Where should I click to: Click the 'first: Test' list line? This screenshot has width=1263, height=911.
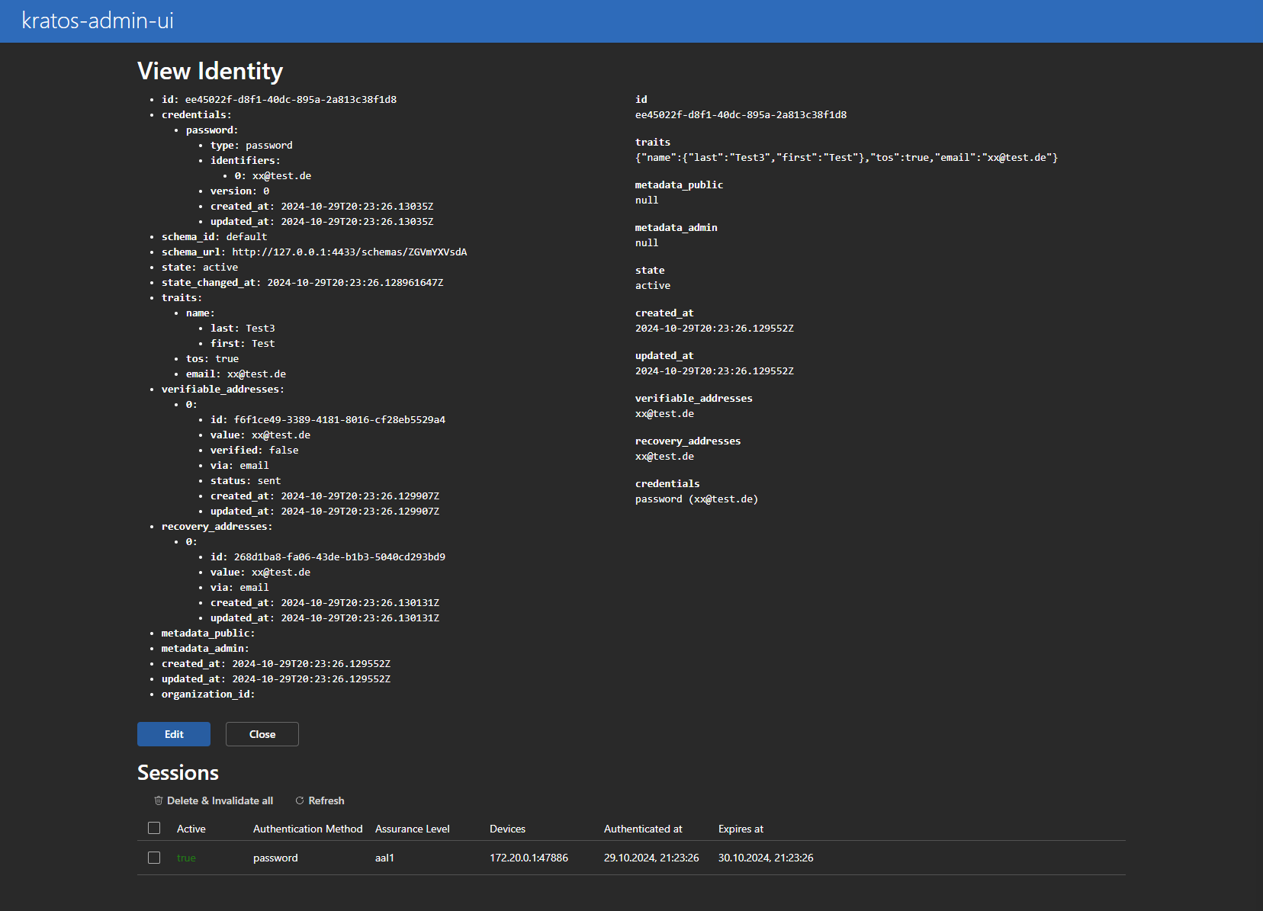pos(243,344)
